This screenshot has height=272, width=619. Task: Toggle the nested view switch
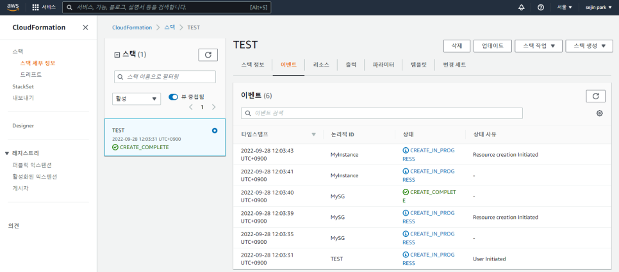[173, 97]
